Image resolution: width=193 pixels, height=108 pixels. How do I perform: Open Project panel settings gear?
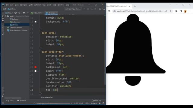click(24, 13)
